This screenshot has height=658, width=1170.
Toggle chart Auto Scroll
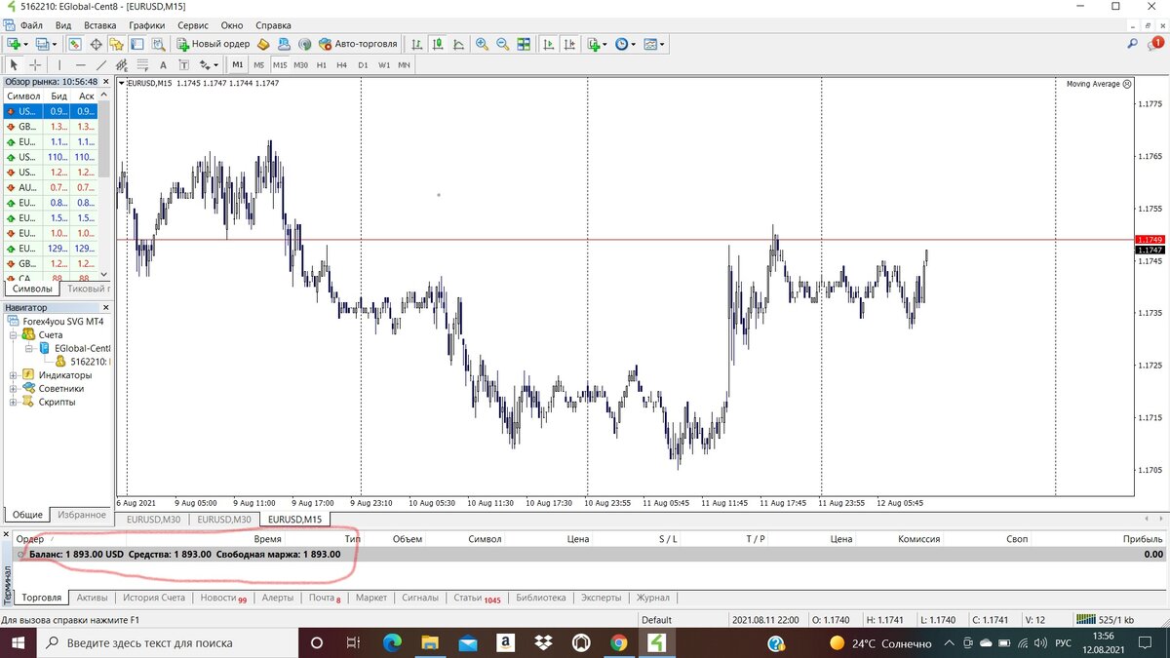549,44
